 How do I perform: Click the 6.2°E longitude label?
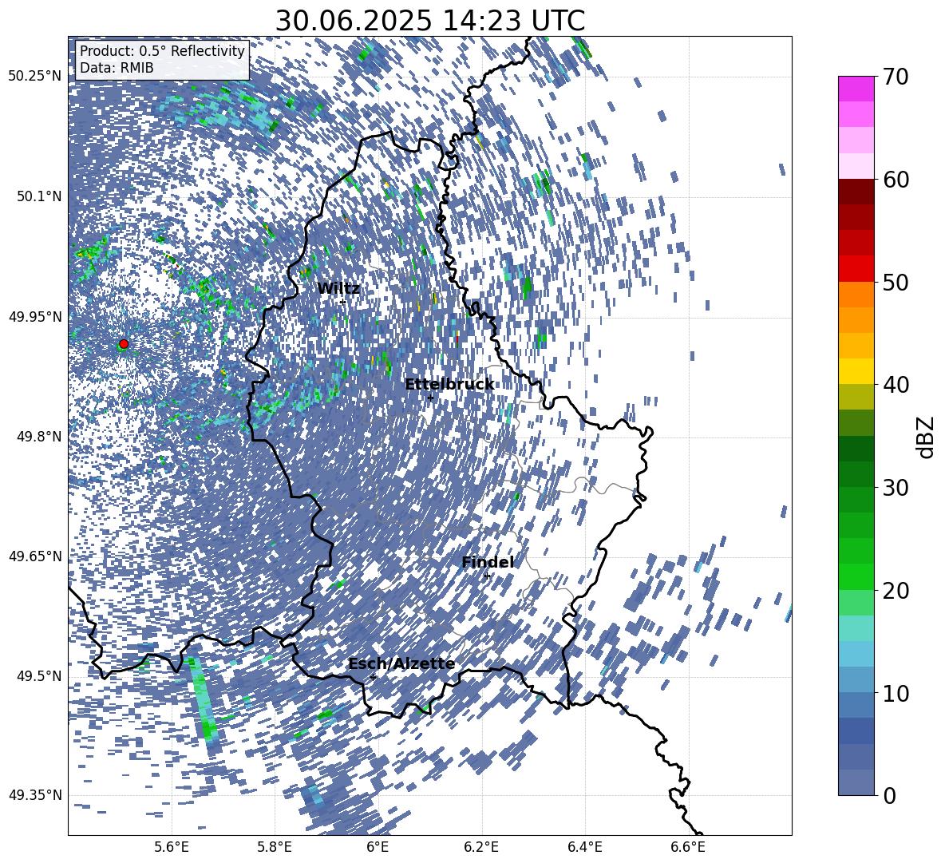[481, 847]
